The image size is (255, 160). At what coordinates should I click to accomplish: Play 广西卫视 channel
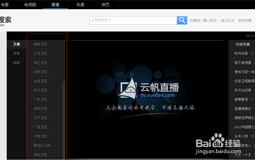(x=45, y=127)
